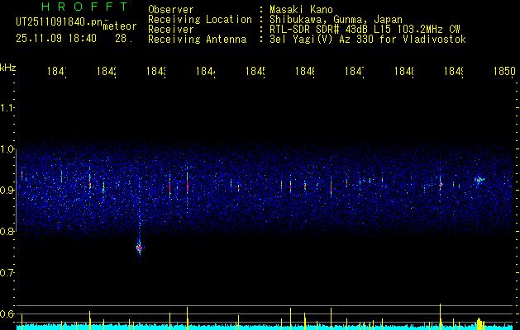Click the cyan burst echo before 1850

tap(479, 180)
